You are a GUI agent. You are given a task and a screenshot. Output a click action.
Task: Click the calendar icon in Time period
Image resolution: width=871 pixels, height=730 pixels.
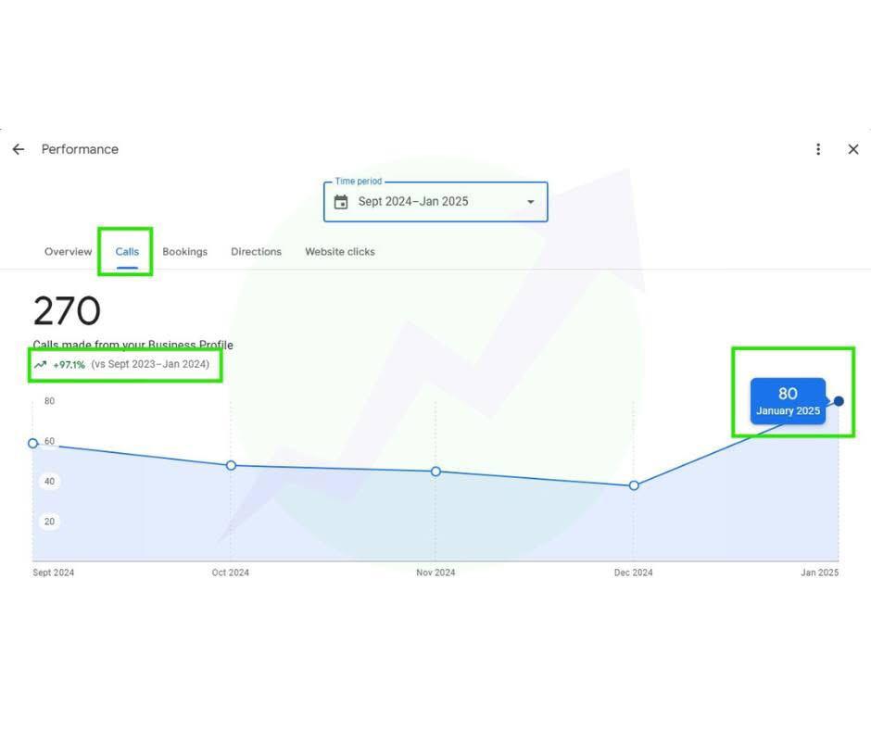click(341, 202)
